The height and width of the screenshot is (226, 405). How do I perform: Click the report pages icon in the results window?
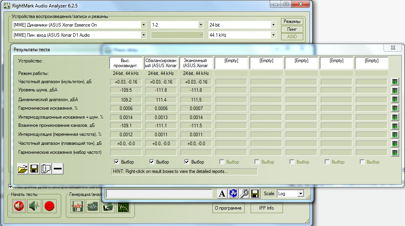click(46, 169)
